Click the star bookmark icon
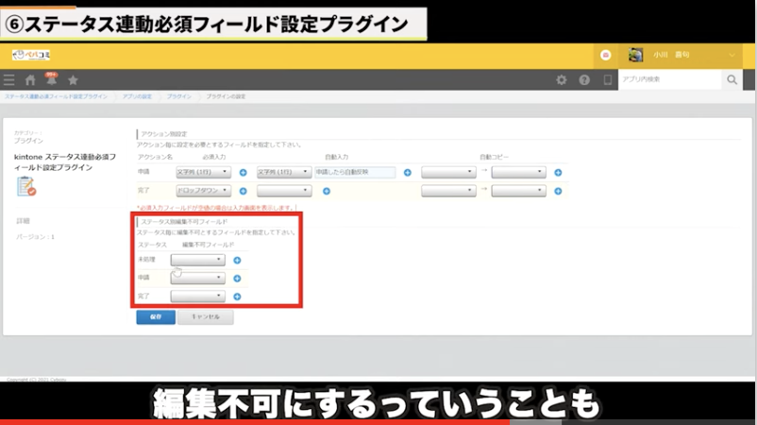This screenshot has width=757, height=425. tap(73, 80)
